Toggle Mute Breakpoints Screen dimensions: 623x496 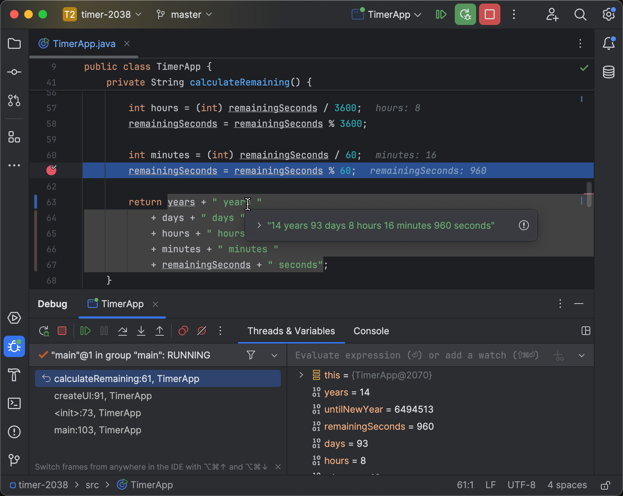(x=202, y=331)
